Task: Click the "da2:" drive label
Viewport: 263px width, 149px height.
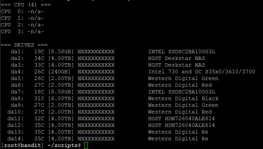Action: pos(17,58)
